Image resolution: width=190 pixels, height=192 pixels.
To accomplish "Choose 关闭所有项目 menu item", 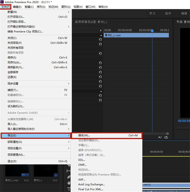I will [x=36, y=48].
